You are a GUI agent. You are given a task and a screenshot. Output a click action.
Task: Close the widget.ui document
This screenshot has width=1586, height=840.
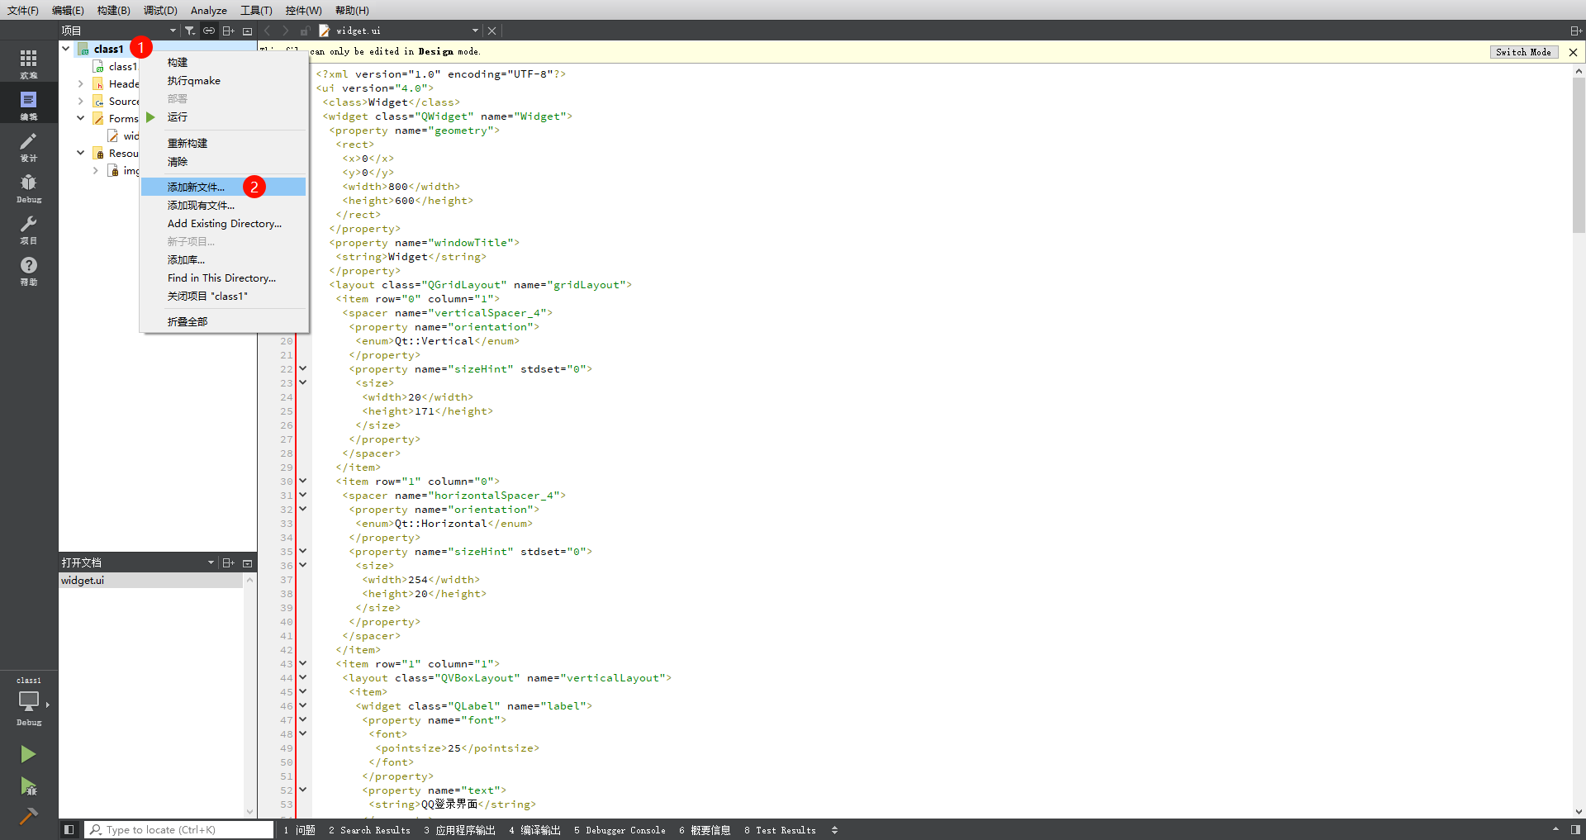[x=491, y=31]
